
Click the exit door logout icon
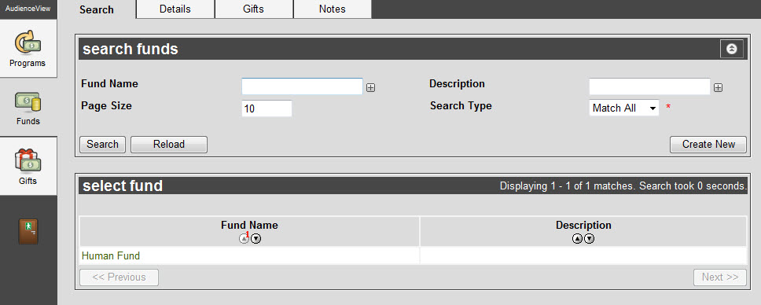(x=28, y=231)
